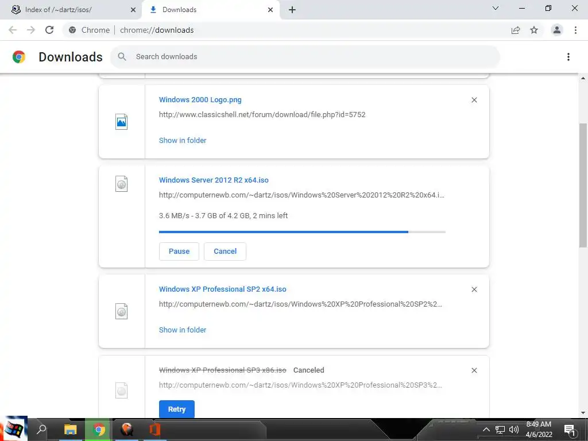Image resolution: width=588 pixels, height=441 pixels.
Task: Open Chrome's main three-dot menu
Action: tap(575, 30)
